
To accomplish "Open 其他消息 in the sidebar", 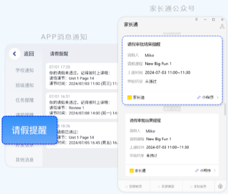I will tap(25, 160).
